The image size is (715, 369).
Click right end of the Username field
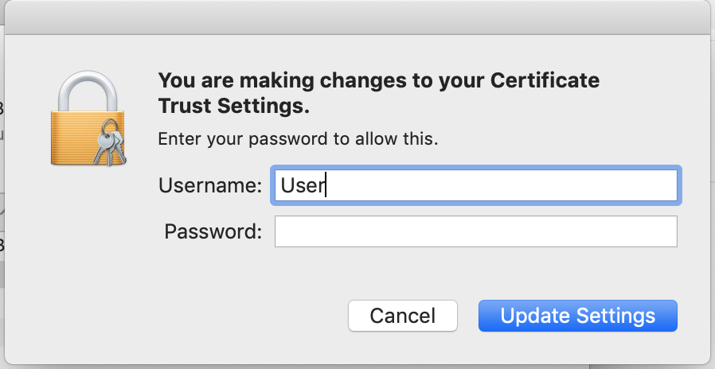click(x=661, y=185)
